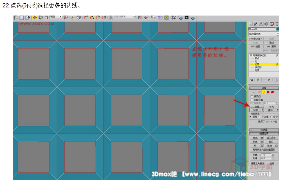Open the Utilities hammer panel tab
Viewport: 283px width, 181px height.
pyautogui.click(x=277, y=24)
